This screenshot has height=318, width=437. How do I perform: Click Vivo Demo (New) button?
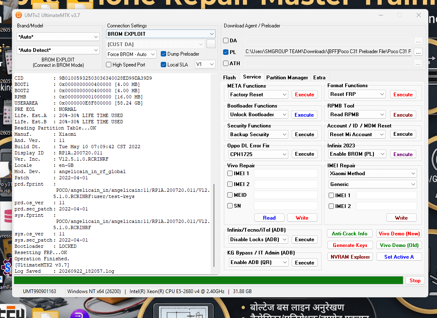[x=399, y=234]
